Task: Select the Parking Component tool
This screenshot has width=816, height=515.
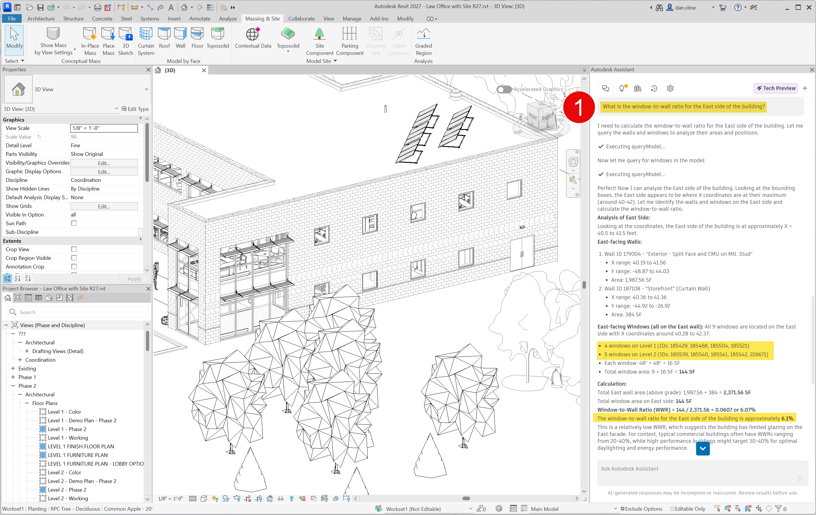Action: pyautogui.click(x=350, y=41)
